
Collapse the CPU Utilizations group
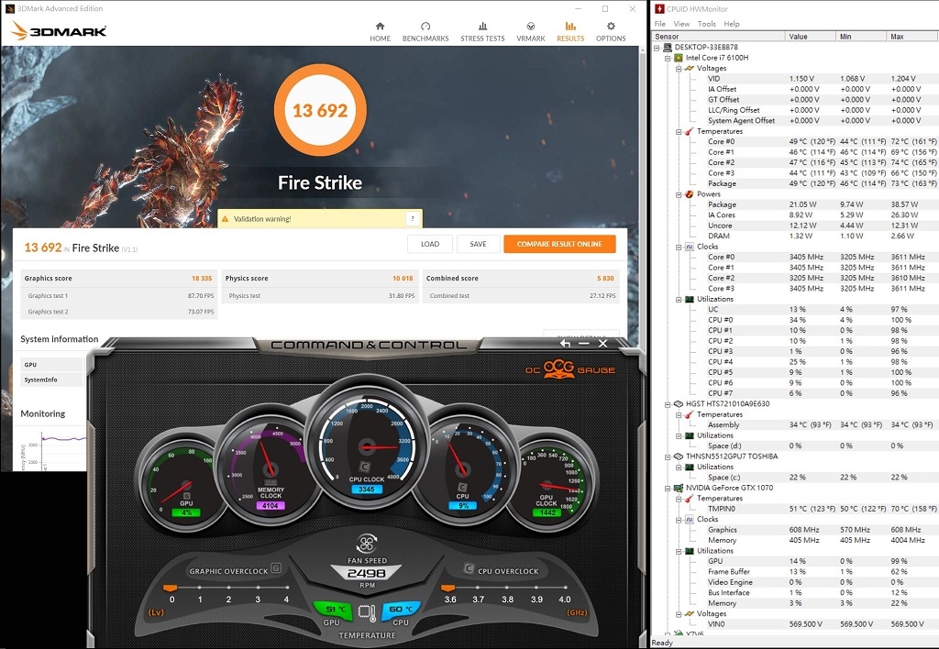679,299
